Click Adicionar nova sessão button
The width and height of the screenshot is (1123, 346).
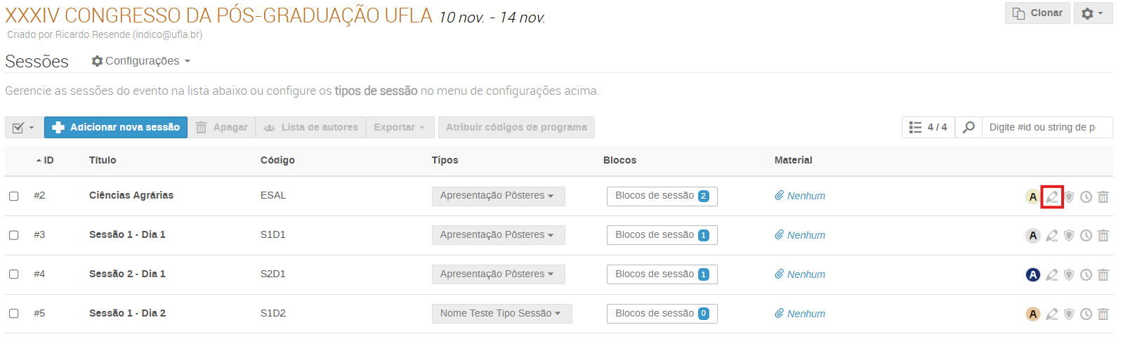(116, 127)
